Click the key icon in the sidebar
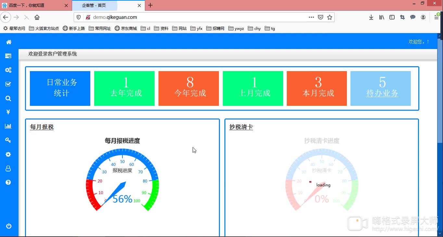The image size is (443, 237). [8, 140]
